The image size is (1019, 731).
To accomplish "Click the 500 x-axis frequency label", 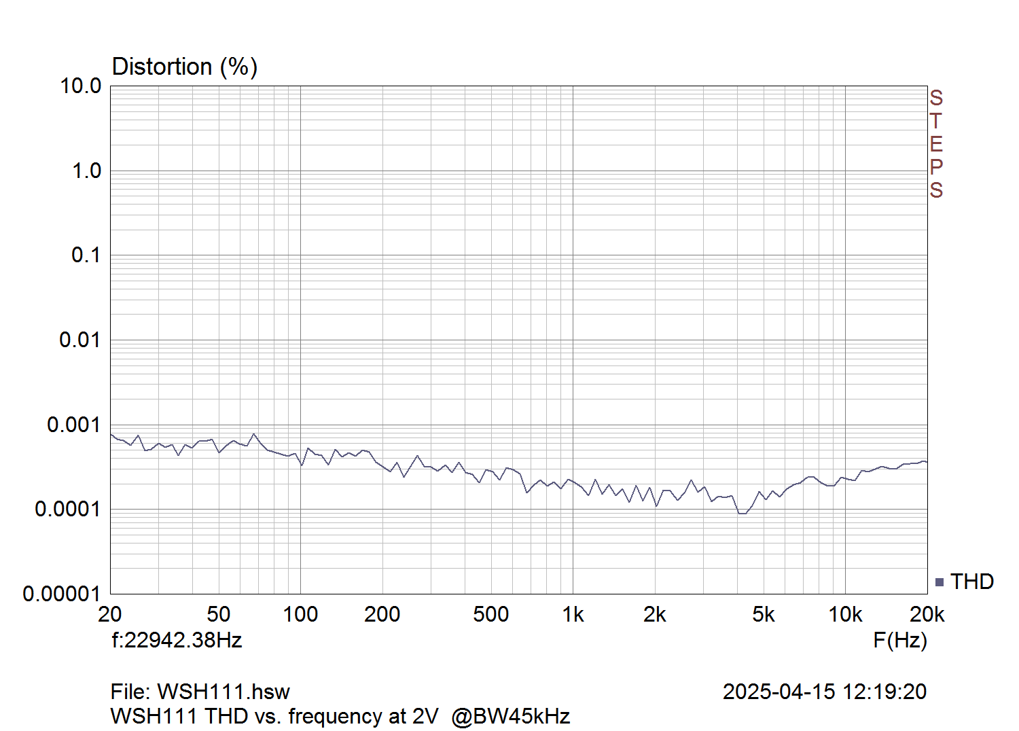I will coord(490,614).
